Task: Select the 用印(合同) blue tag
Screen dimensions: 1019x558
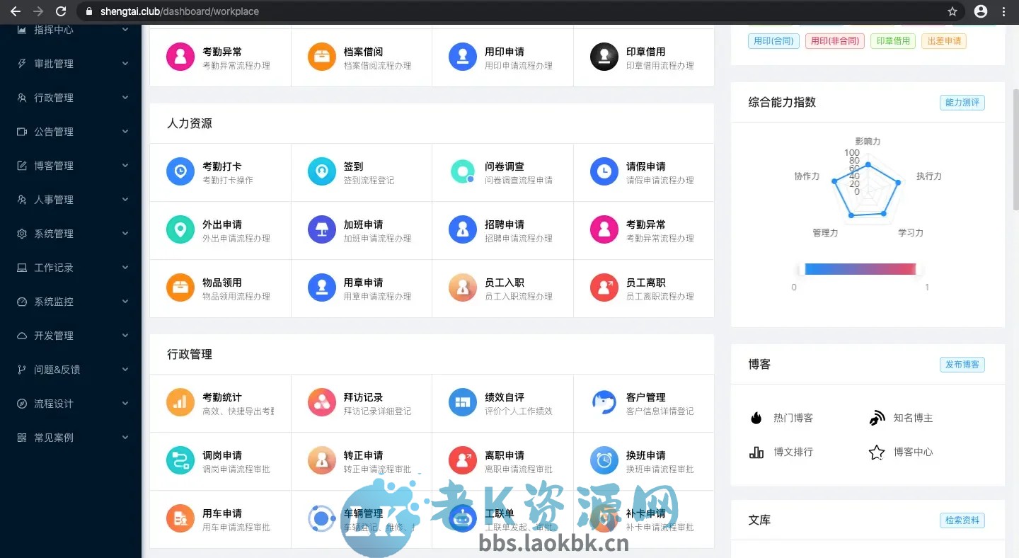Action: pos(773,41)
